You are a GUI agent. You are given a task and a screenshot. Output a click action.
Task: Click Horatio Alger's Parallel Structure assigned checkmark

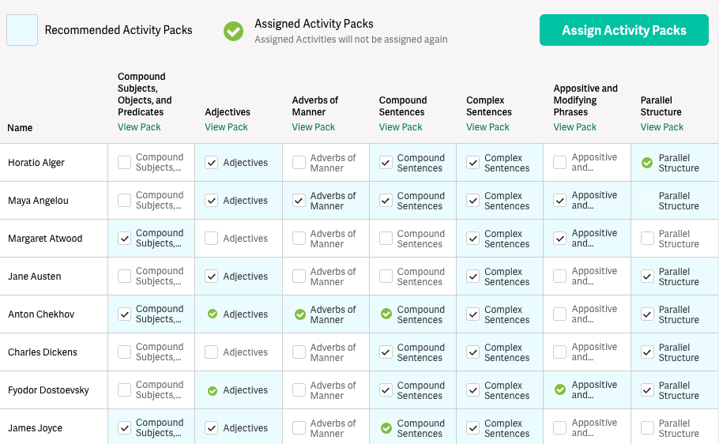coord(647,163)
